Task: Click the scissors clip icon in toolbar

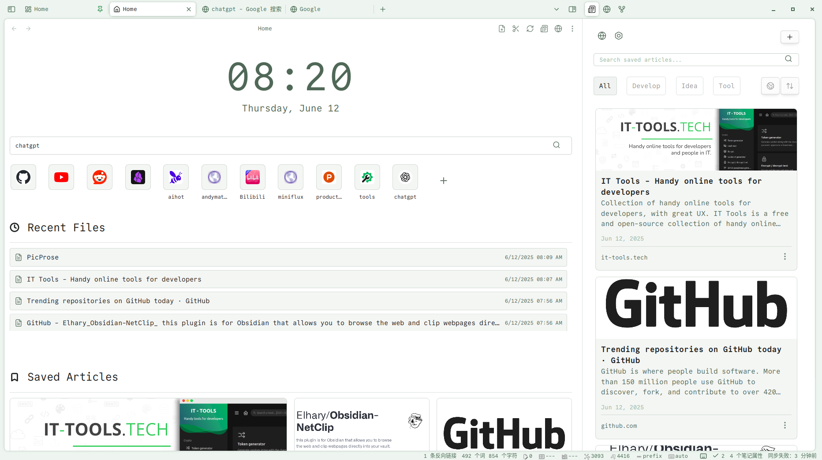Action: tap(516, 29)
